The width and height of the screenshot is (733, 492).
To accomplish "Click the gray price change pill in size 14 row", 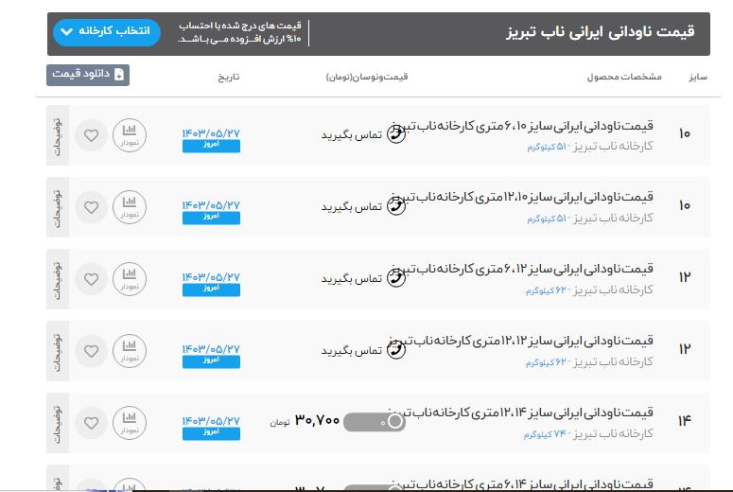I will point(375,422).
